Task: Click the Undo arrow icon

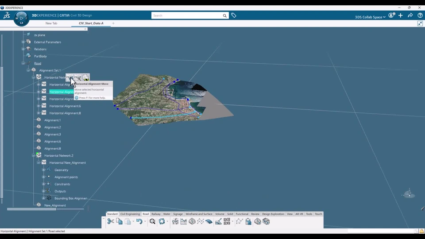Action: pyautogui.click(x=139, y=221)
